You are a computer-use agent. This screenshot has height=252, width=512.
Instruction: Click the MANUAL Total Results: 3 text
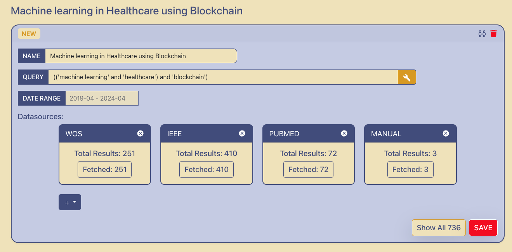coord(410,153)
